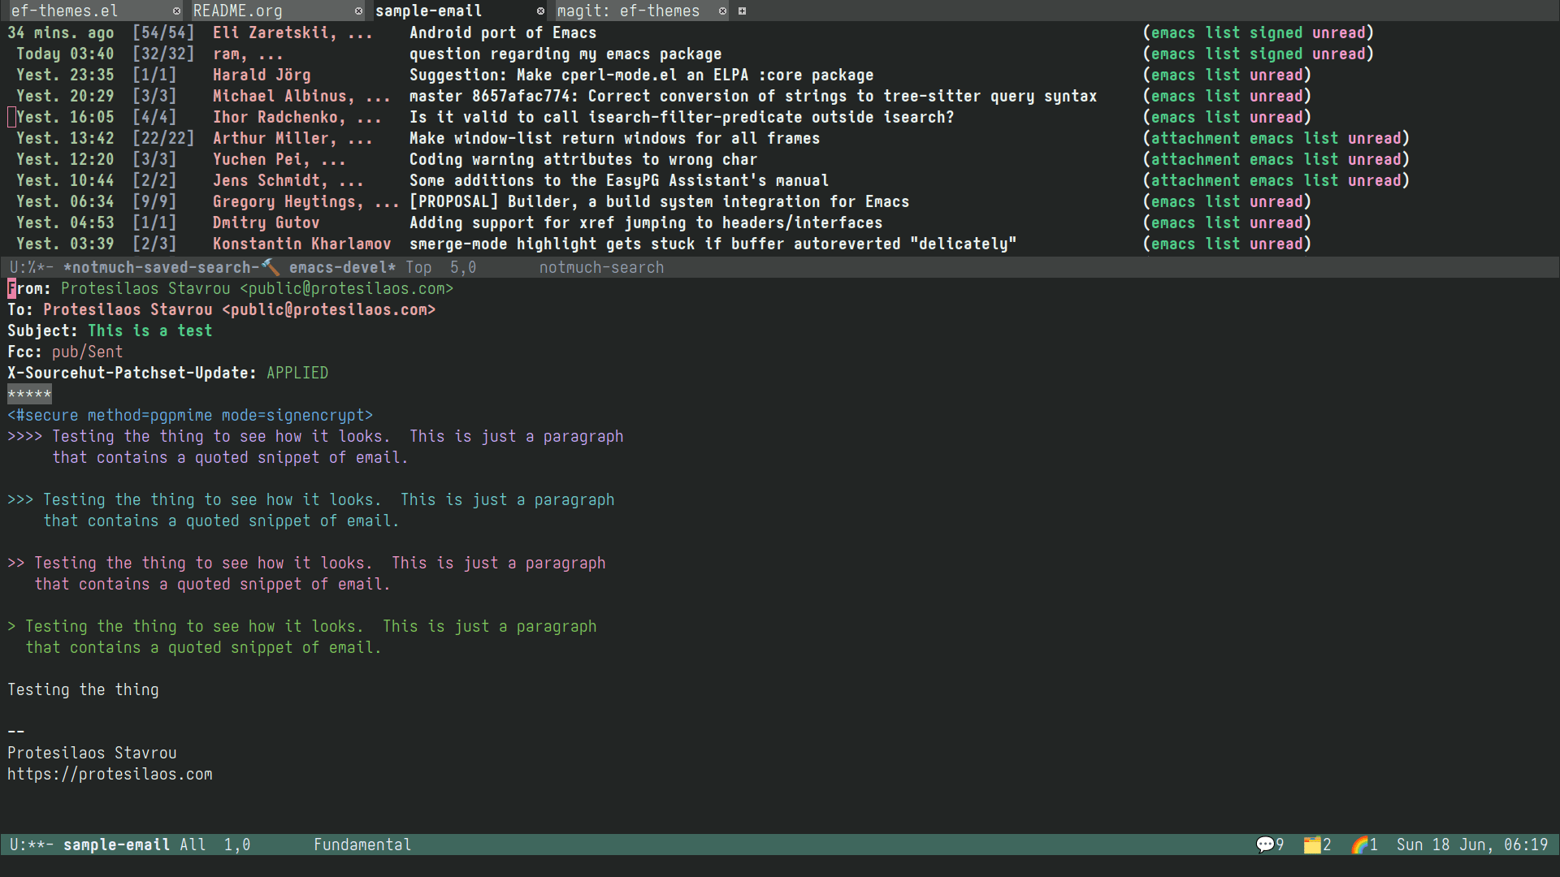Click the two-level quoted paragraph
The image size is (1560, 877).
tap(306, 573)
